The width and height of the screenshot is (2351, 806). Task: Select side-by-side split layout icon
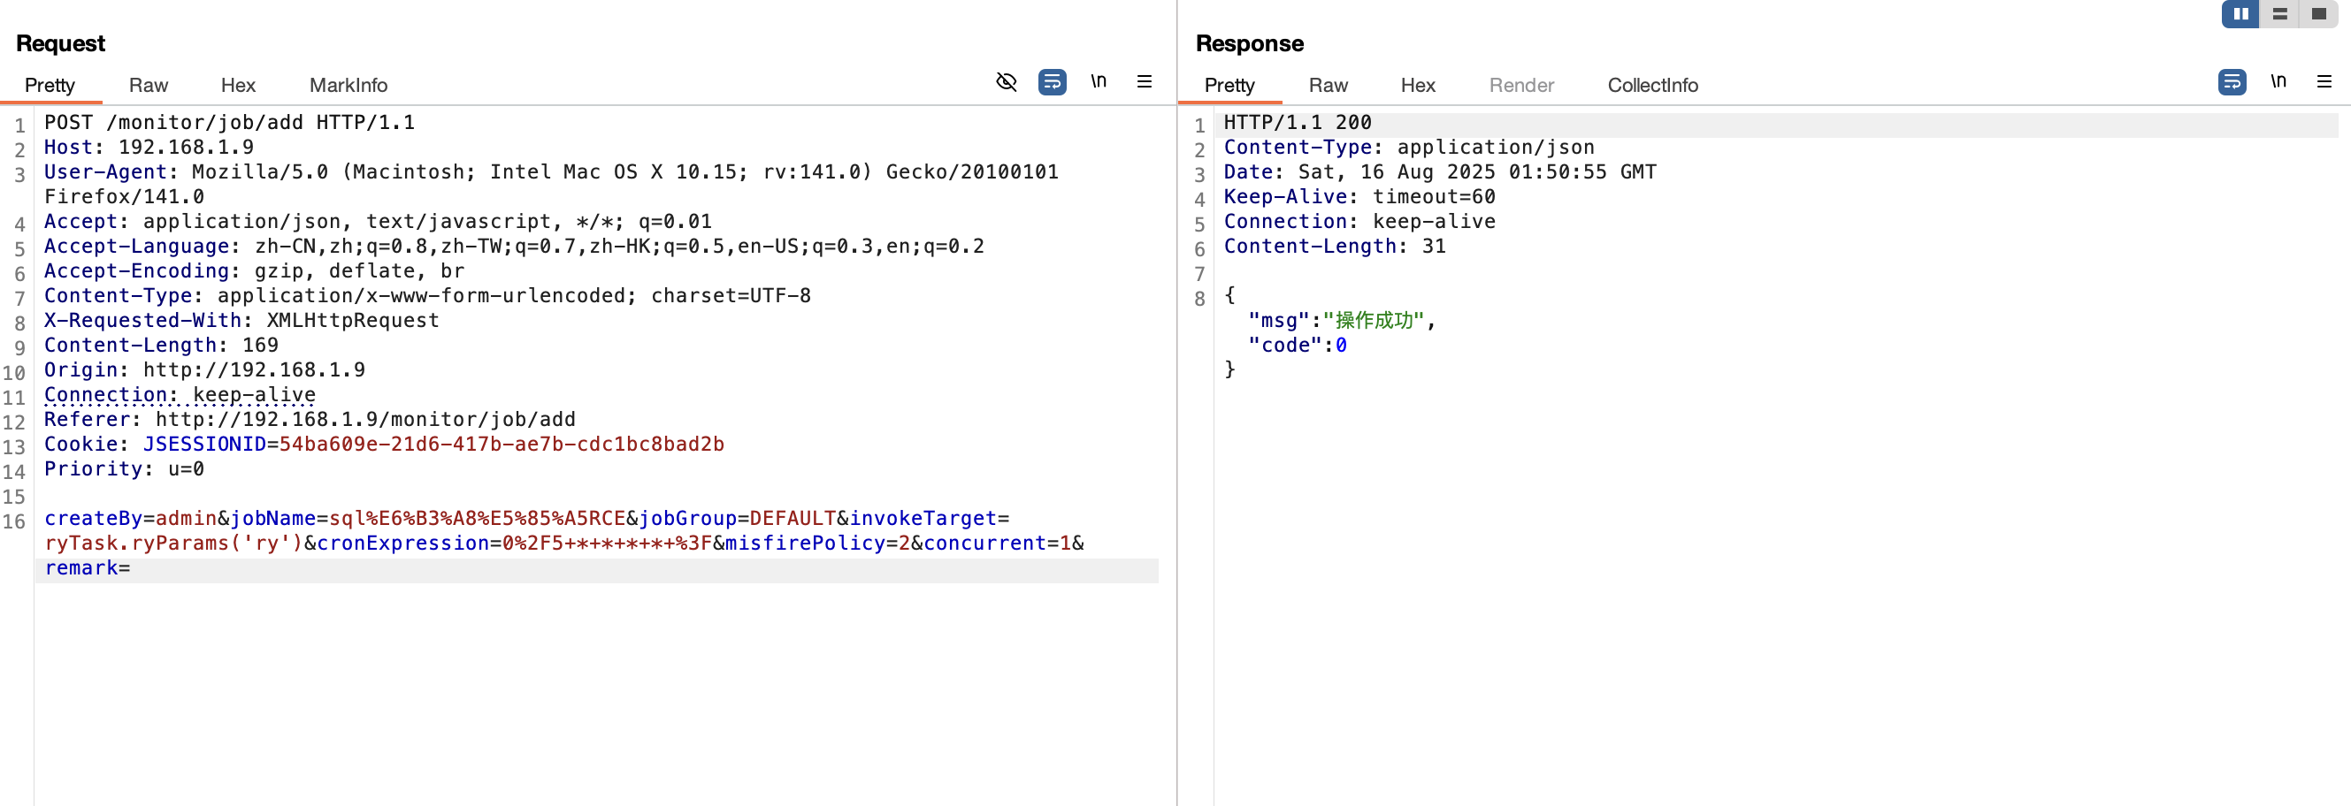click(x=2240, y=13)
